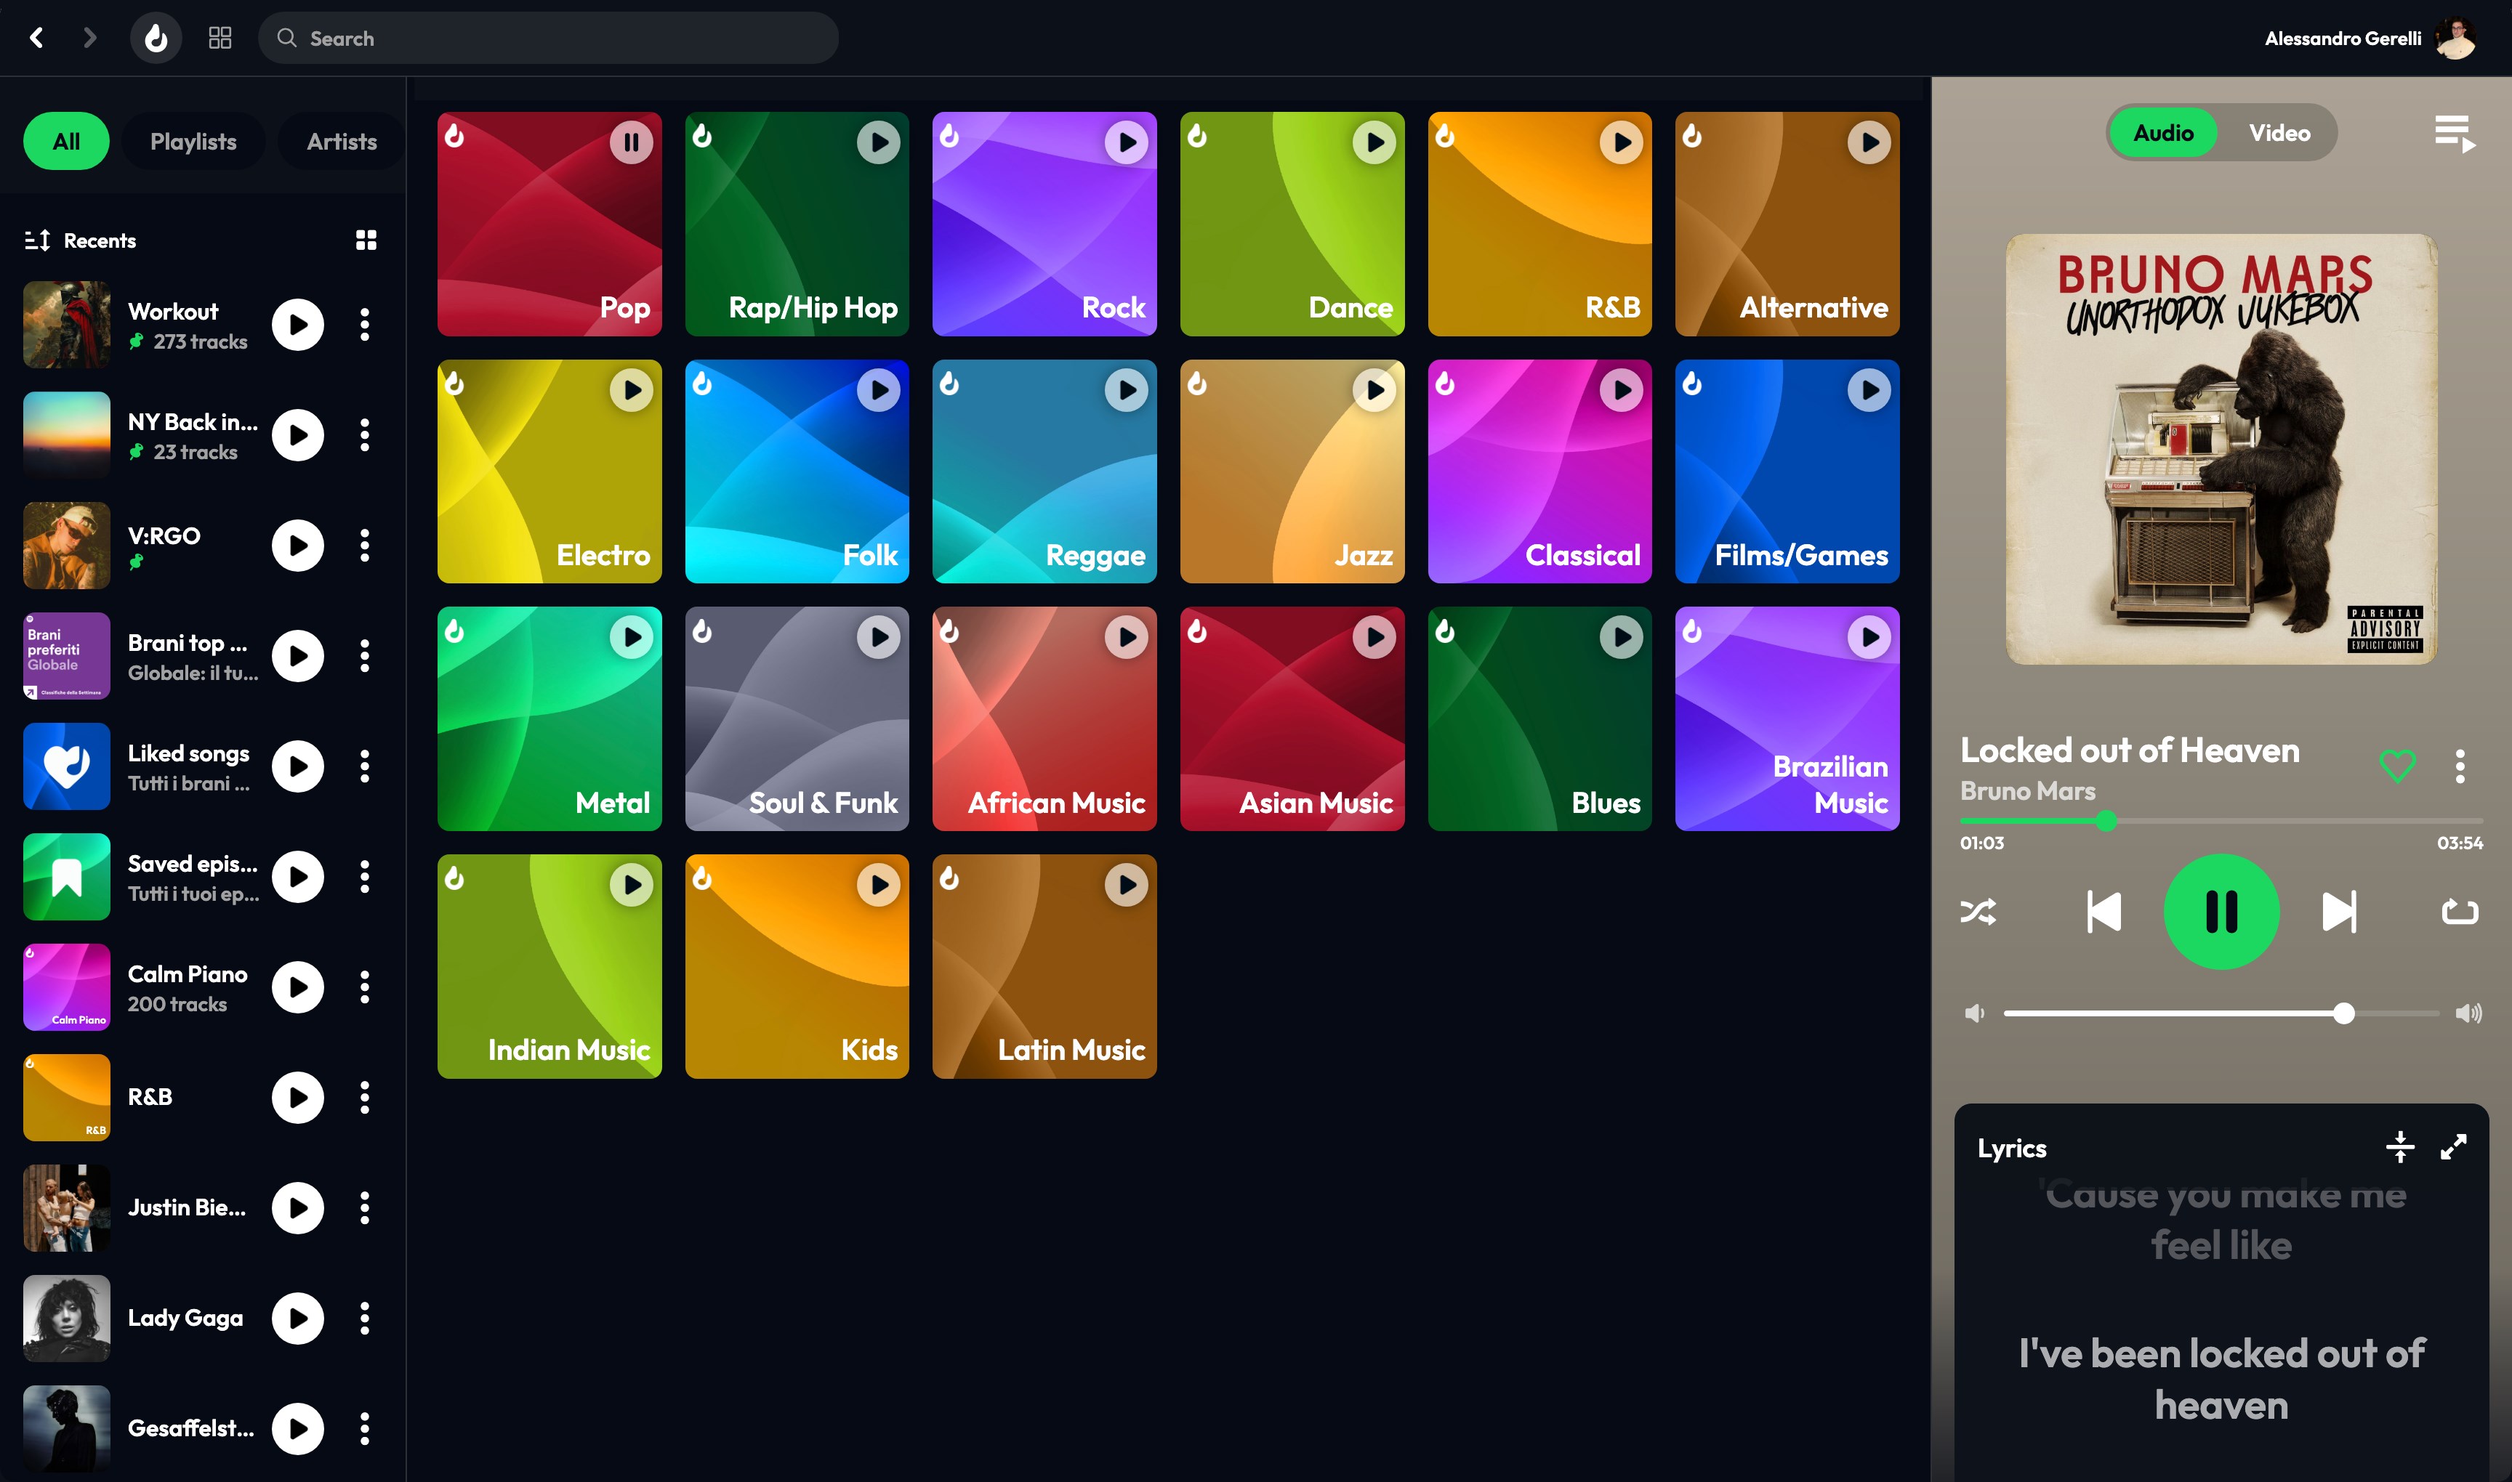Toggle like heart for Locked out of Heaven
Screen dimensions: 2512x1482
click(x=2397, y=766)
